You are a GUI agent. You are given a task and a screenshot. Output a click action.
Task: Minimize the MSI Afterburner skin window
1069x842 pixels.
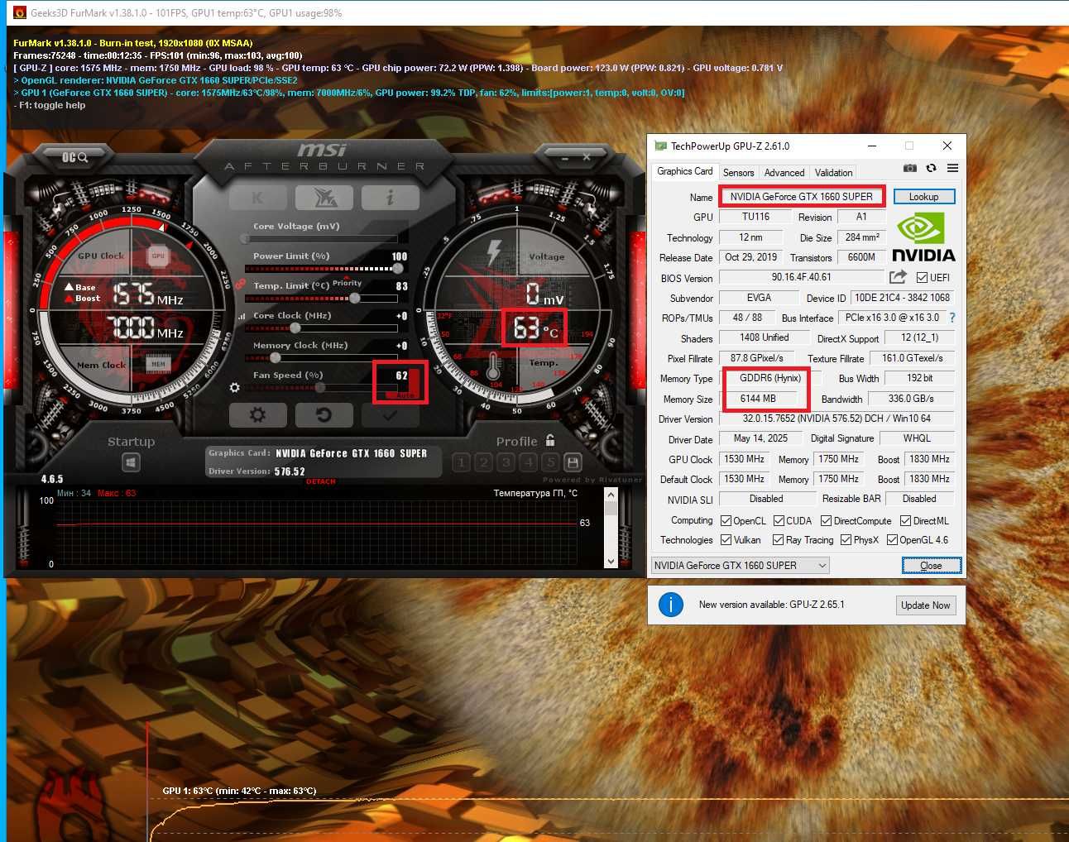coord(565,157)
